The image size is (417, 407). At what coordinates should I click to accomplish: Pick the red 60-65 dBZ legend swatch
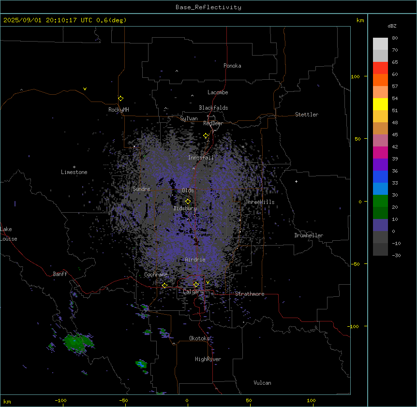pyautogui.click(x=380, y=68)
